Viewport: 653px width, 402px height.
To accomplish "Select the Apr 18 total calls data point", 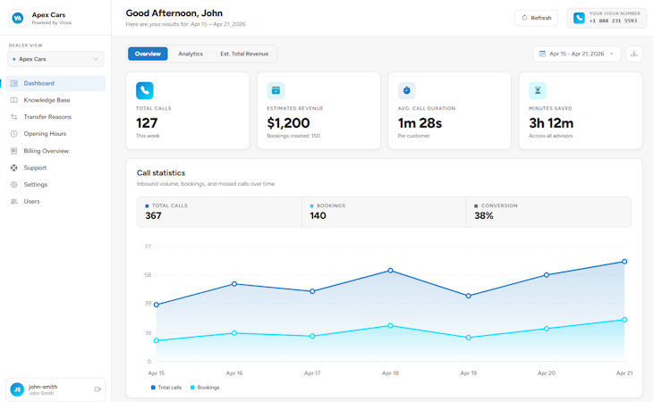I will (390, 271).
